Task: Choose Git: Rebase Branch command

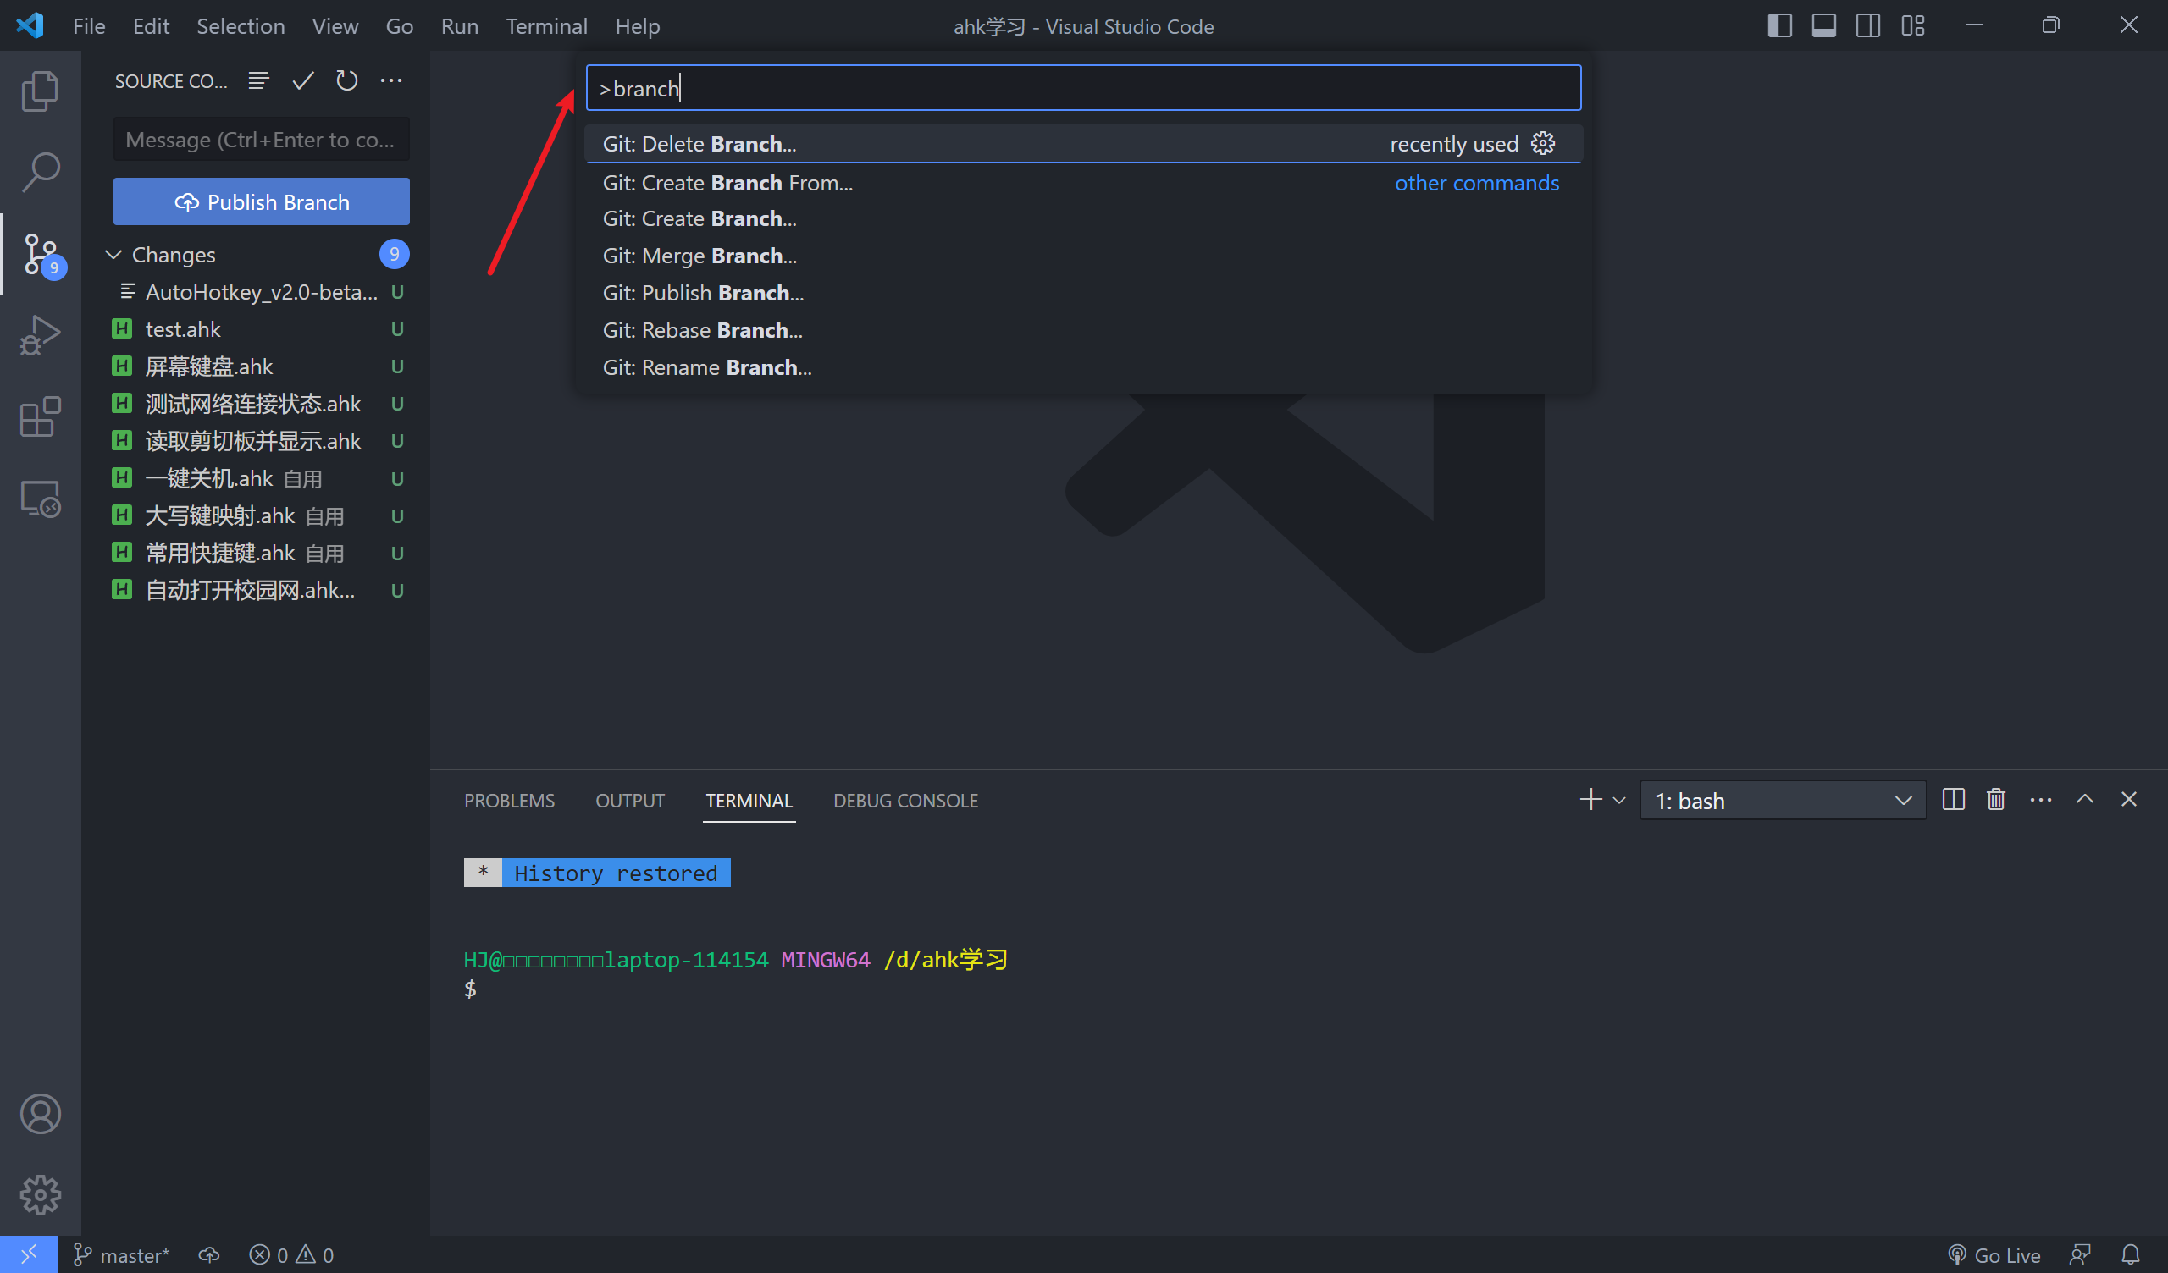Action: click(1083, 330)
